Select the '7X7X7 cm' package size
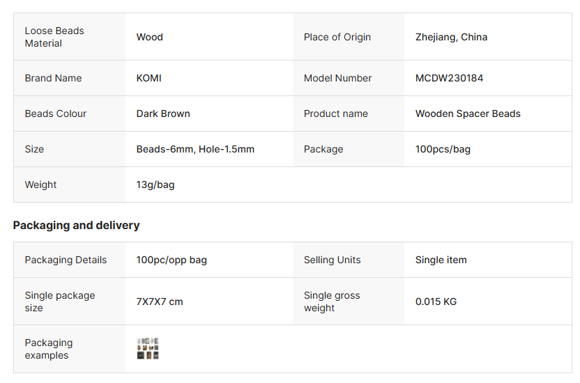 pyautogui.click(x=160, y=302)
